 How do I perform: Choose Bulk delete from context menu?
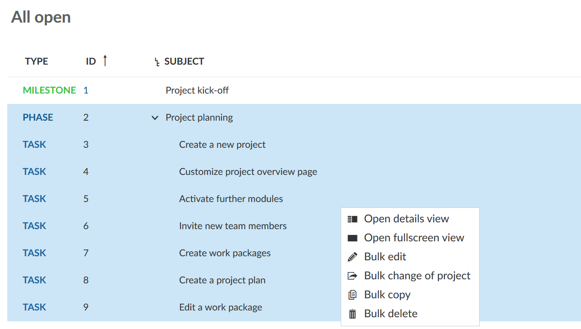tap(391, 314)
